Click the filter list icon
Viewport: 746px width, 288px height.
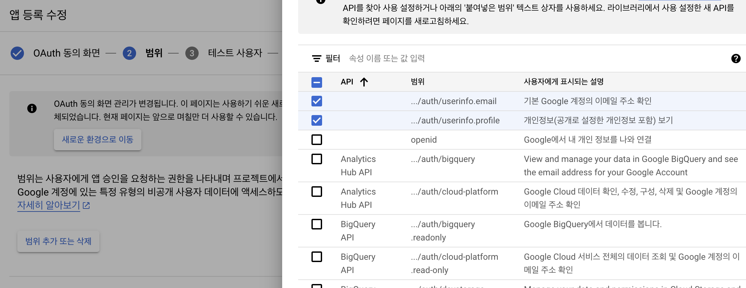(316, 59)
